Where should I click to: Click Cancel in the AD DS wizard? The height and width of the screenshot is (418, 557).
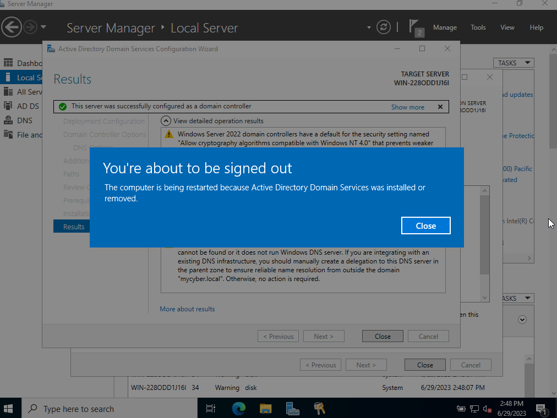(x=428, y=337)
